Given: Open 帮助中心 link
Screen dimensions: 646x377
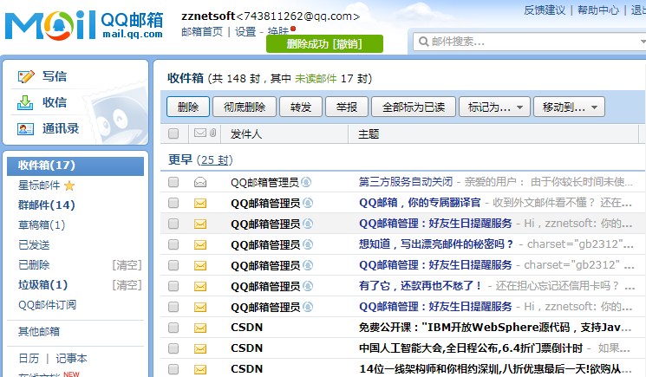Looking at the screenshot, I should (598, 10).
